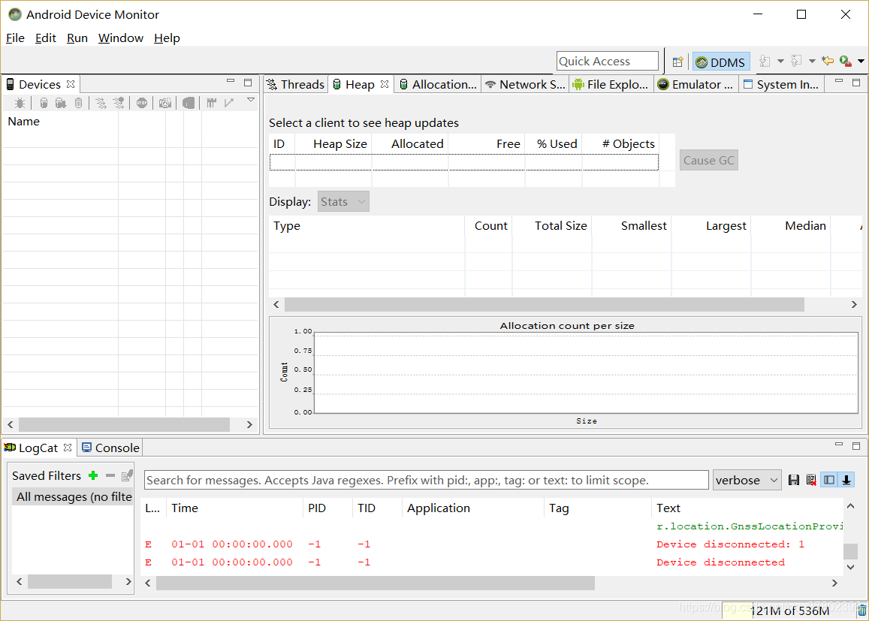869x621 pixels.
Task: Open the Help menu
Action: coord(167,38)
